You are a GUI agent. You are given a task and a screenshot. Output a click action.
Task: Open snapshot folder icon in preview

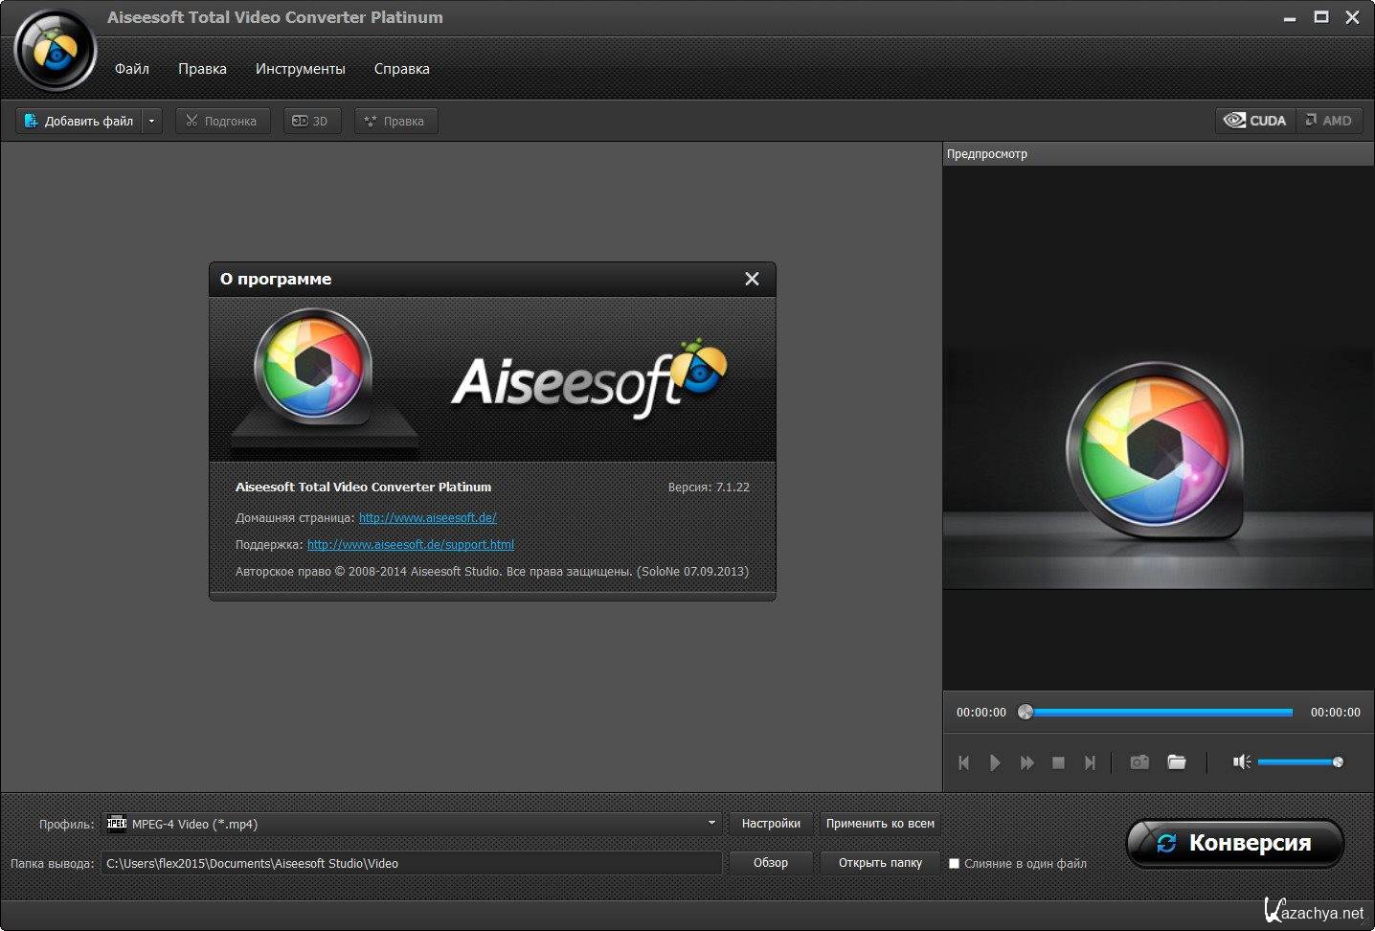pos(1177,762)
